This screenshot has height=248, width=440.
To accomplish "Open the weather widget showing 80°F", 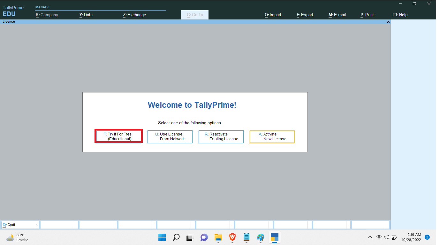I will pyautogui.click(x=18, y=237).
